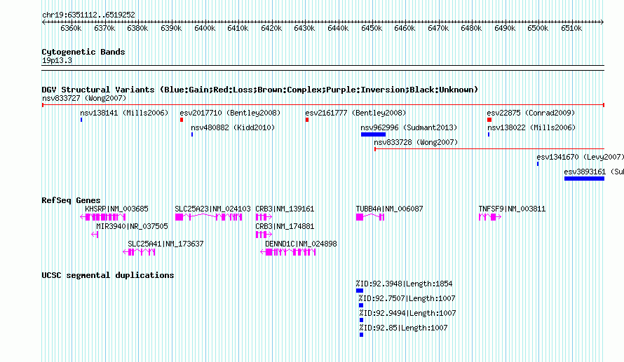Select the 19p13.3 cytogenetic band
Viewport: 624px width, 362px height.
(323, 68)
